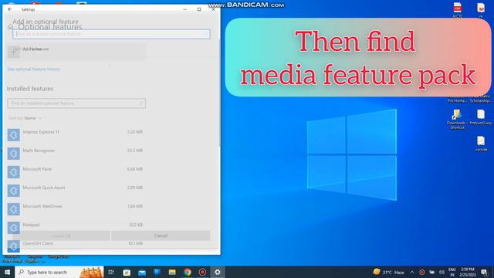
Task: Open the Downloads - Shortcut desktop icon
Action: tap(457, 119)
